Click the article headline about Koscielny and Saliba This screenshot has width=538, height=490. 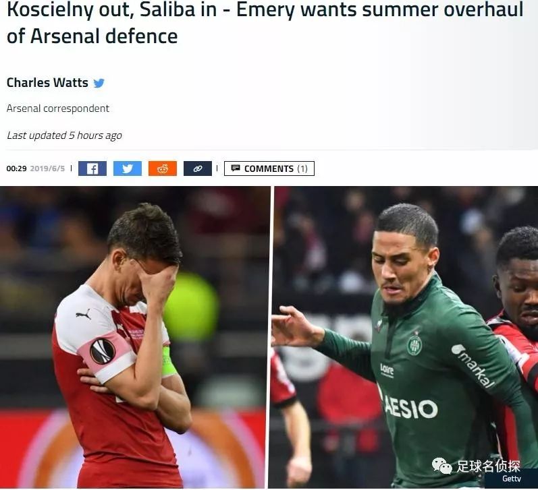coord(265,23)
